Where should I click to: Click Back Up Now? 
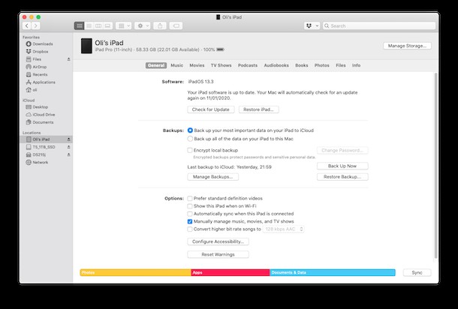point(342,166)
